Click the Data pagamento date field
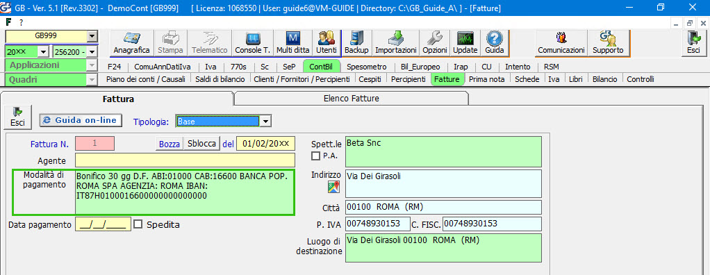The height and width of the screenshot is (275, 710). tap(104, 224)
